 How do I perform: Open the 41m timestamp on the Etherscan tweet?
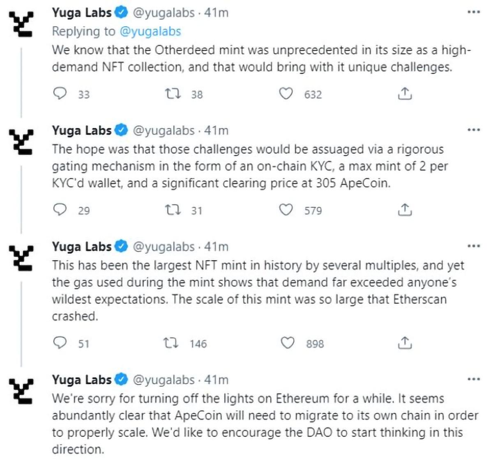216,247
